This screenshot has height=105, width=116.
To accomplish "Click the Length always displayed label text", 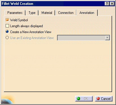I will click(x=27, y=26).
